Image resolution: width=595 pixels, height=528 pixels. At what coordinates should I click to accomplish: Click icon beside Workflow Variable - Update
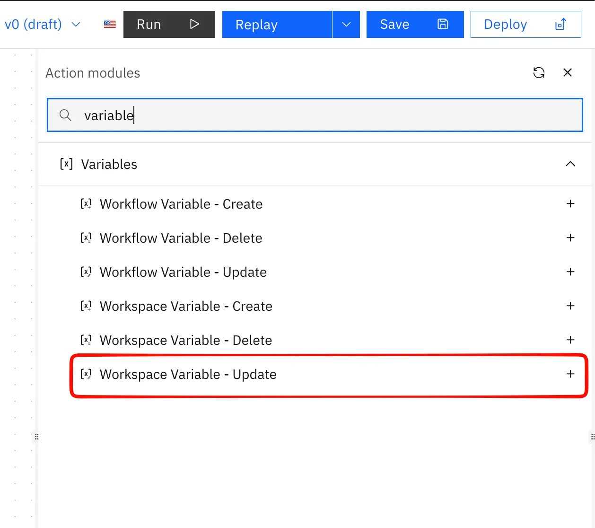(x=86, y=272)
